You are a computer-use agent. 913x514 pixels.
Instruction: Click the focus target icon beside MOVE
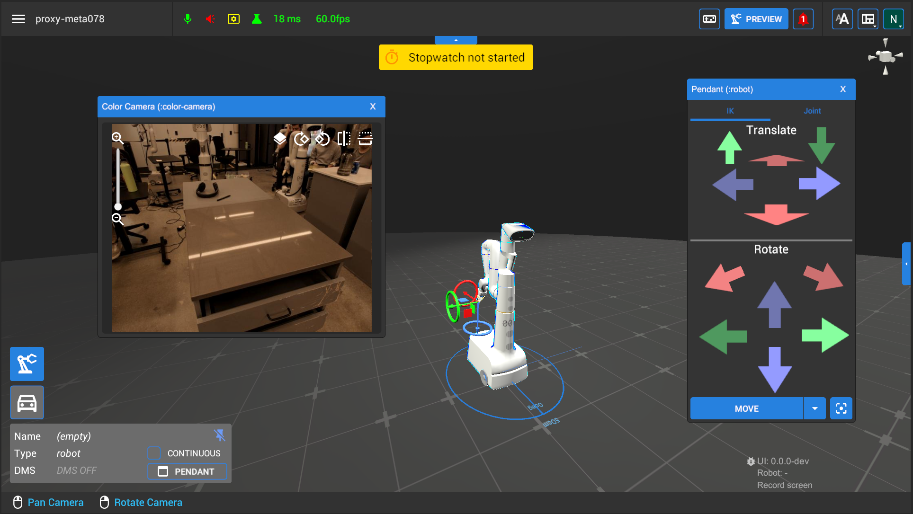click(x=841, y=408)
